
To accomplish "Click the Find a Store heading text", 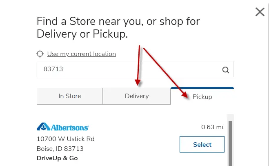I will [118, 27].
